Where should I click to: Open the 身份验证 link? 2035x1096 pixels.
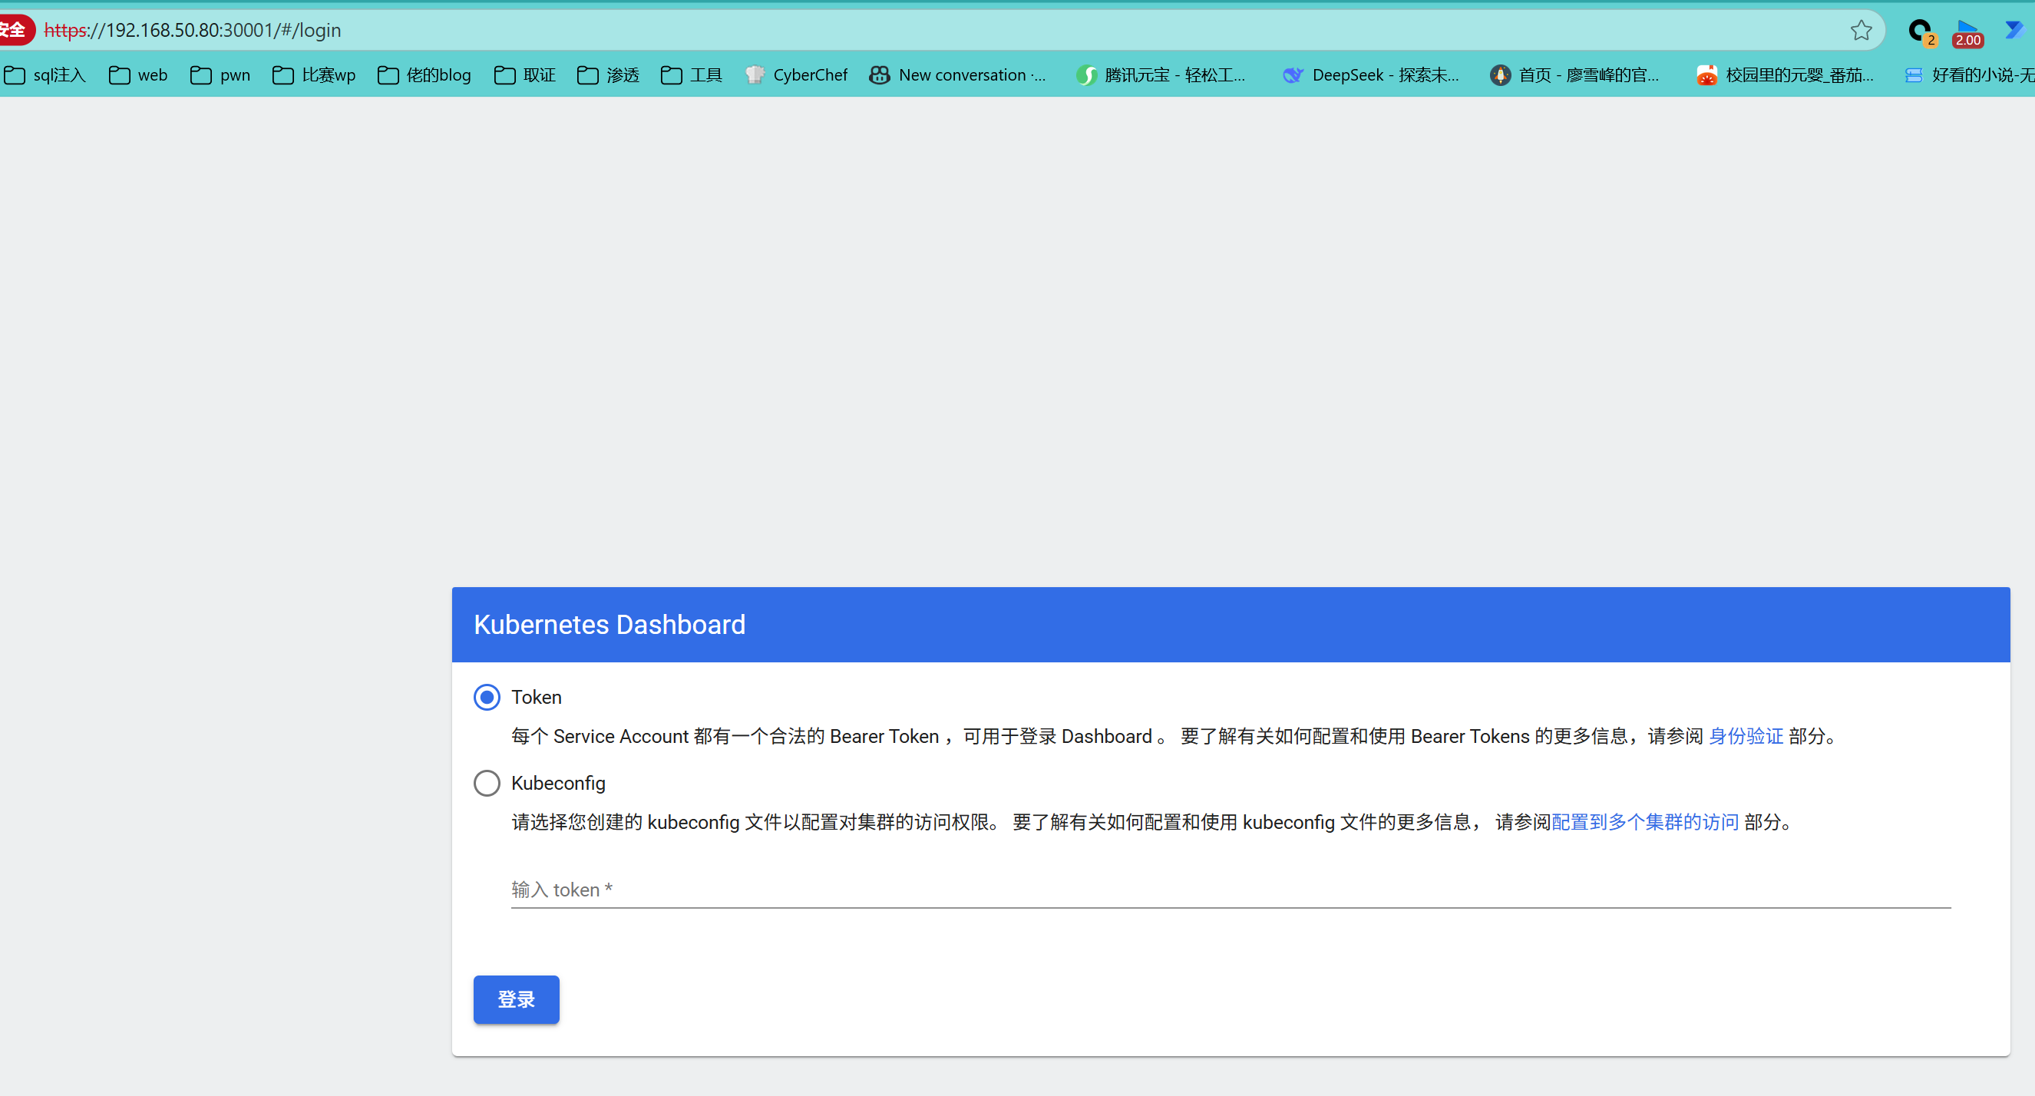1745,736
